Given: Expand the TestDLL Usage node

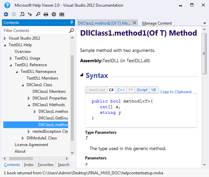Looking at the screenshot, I should pyautogui.click(x=11, y=58).
